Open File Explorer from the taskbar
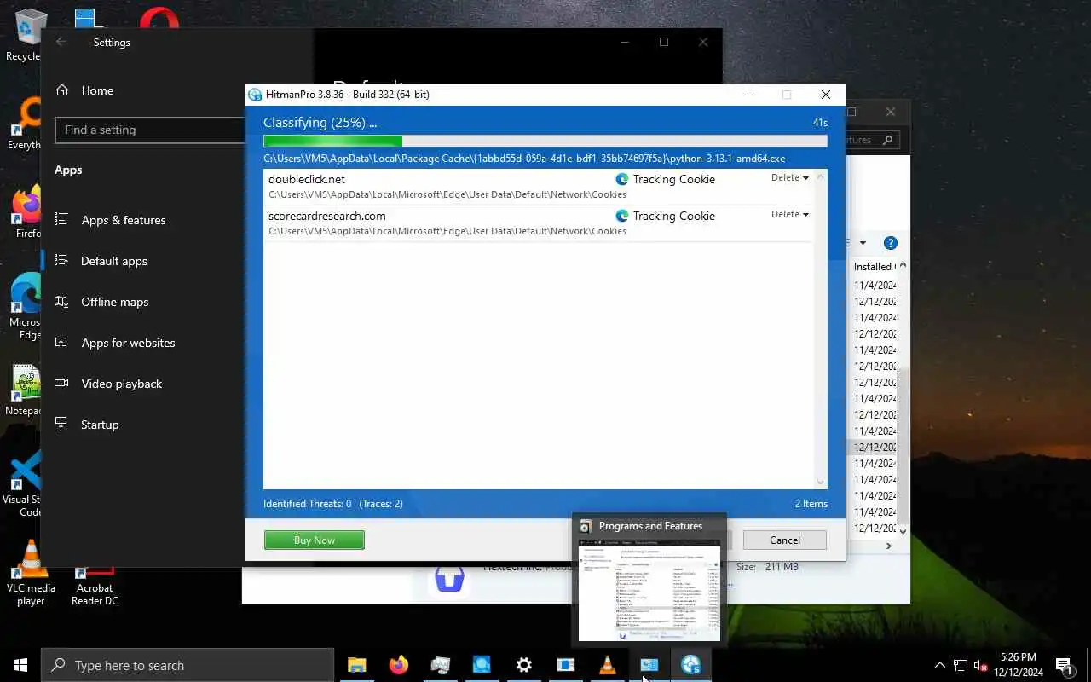Viewport: 1091px width, 682px height. point(356,665)
